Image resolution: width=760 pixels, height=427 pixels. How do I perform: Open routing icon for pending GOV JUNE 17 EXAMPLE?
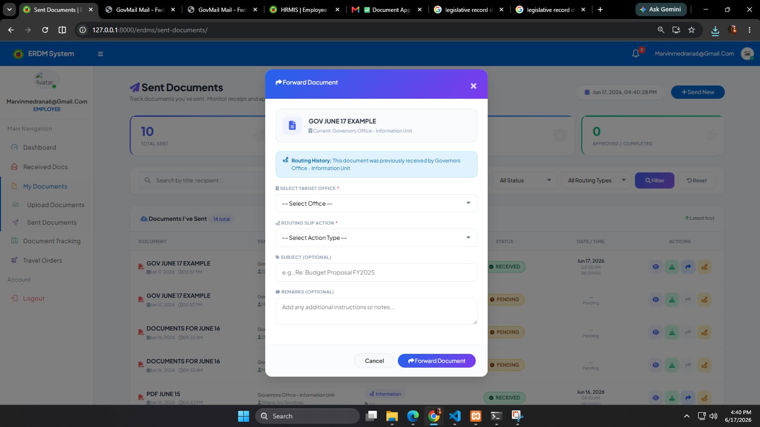point(704,300)
